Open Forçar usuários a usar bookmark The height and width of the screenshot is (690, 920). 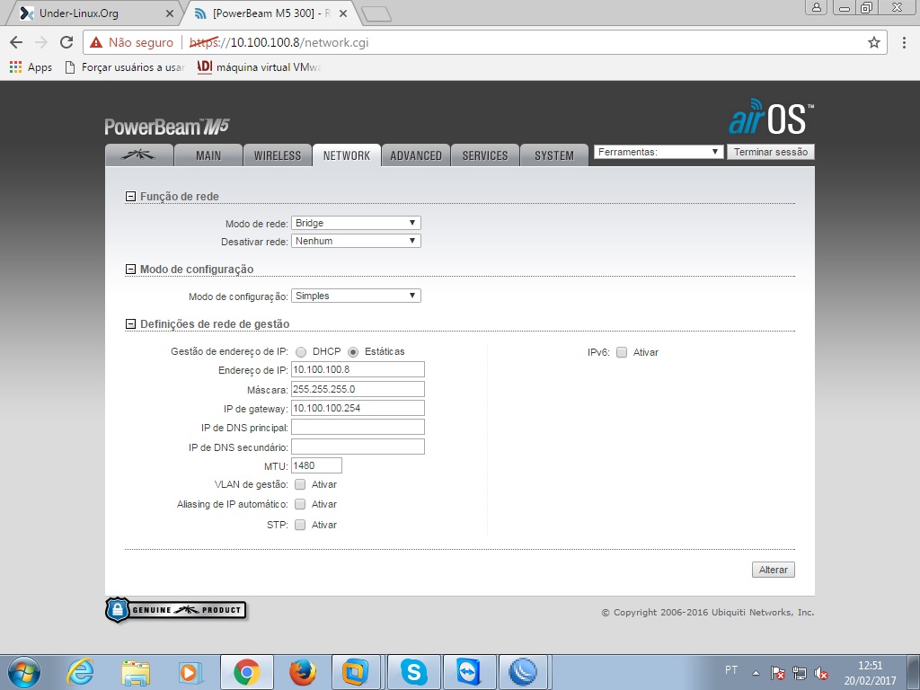125,67
